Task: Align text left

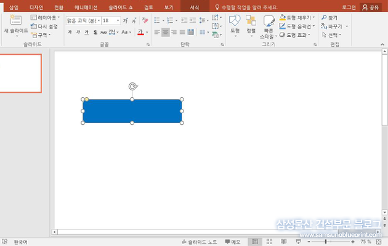Action: click(x=157, y=32)
